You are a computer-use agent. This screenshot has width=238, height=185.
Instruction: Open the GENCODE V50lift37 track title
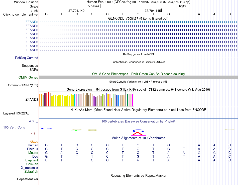[x=138, y=18]
